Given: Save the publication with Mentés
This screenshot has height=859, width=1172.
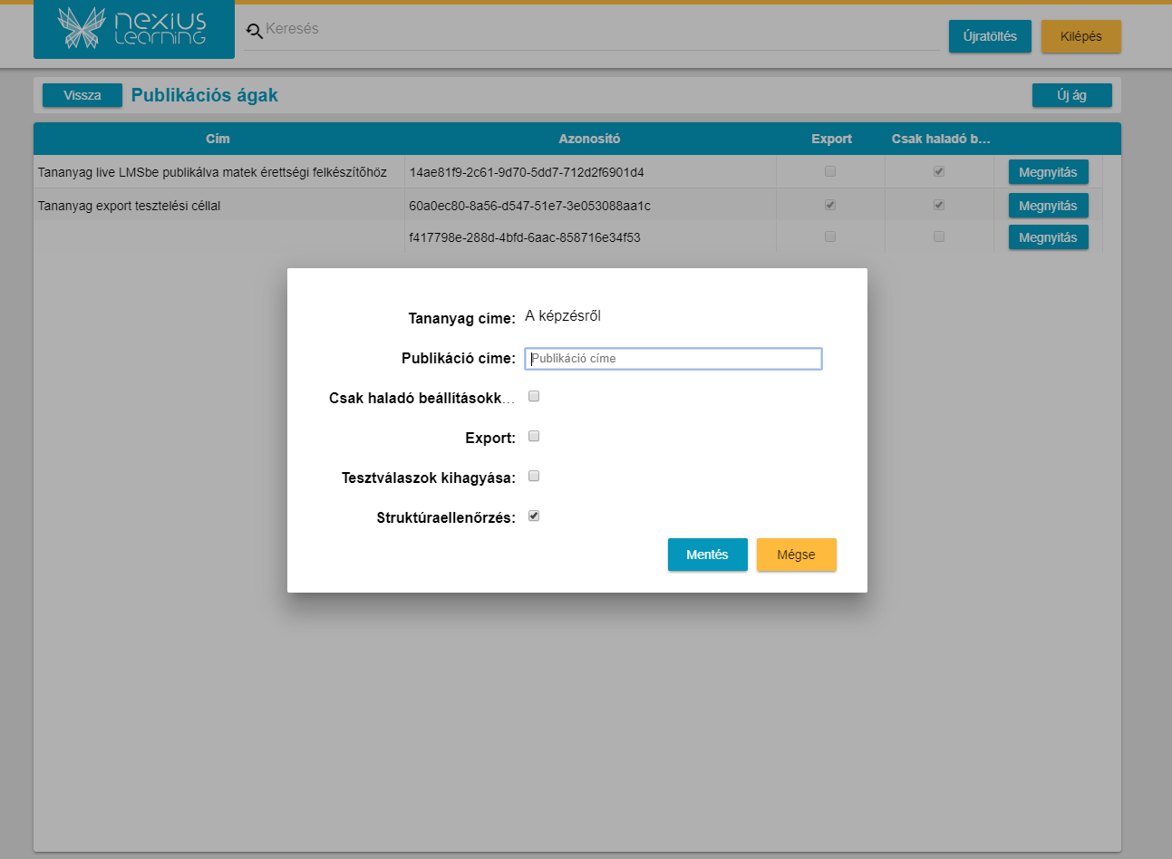Looking at the screenshot, I should [x=707, y=555].
